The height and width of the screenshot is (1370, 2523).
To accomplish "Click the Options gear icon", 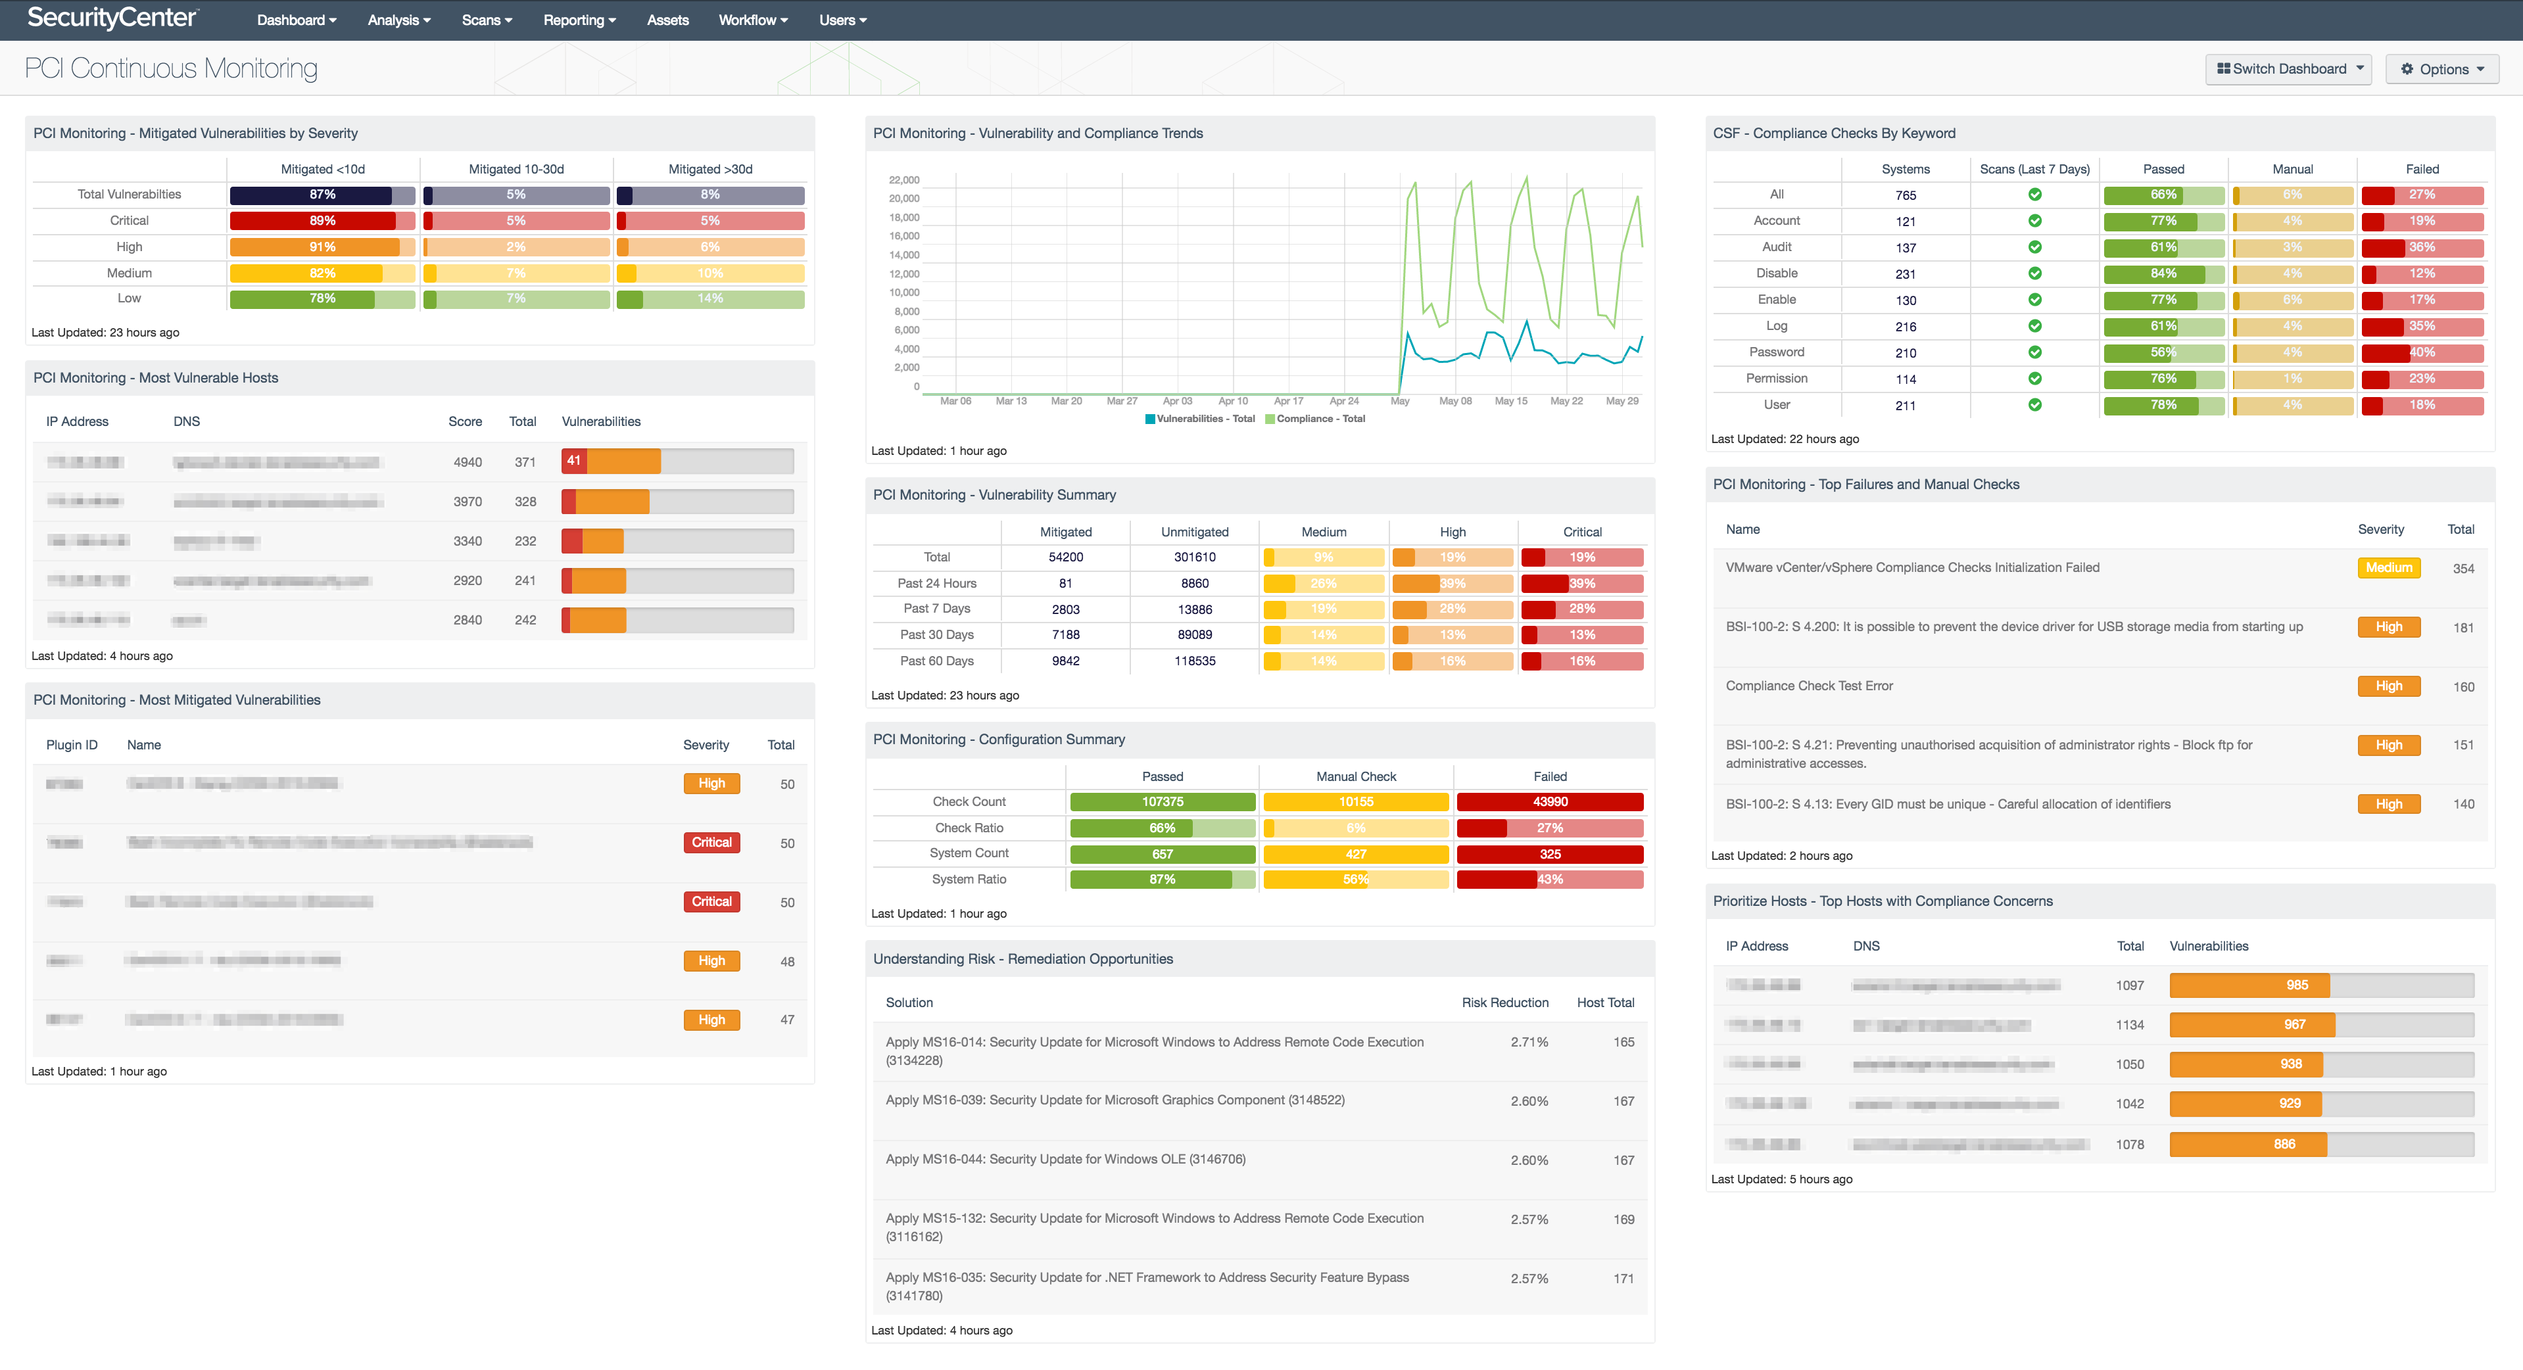I will [x=2407, y=70].
